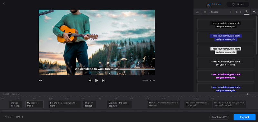Click the Export button
258x122 pixels.
(244, 117)
